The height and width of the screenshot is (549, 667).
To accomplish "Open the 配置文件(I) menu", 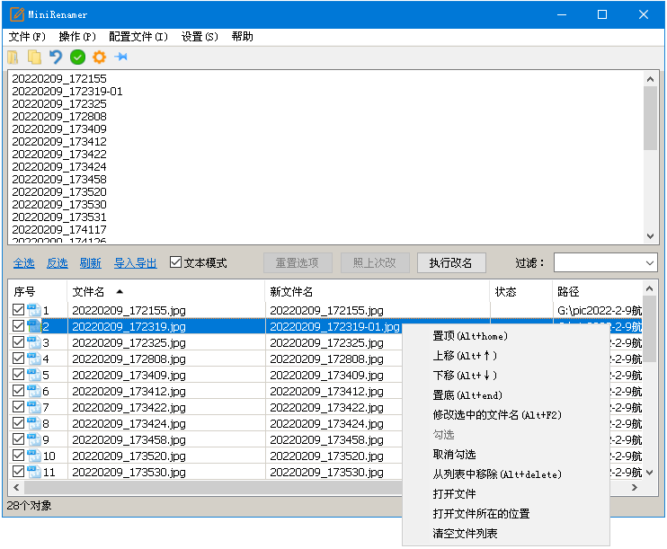I will click(138, 37).
